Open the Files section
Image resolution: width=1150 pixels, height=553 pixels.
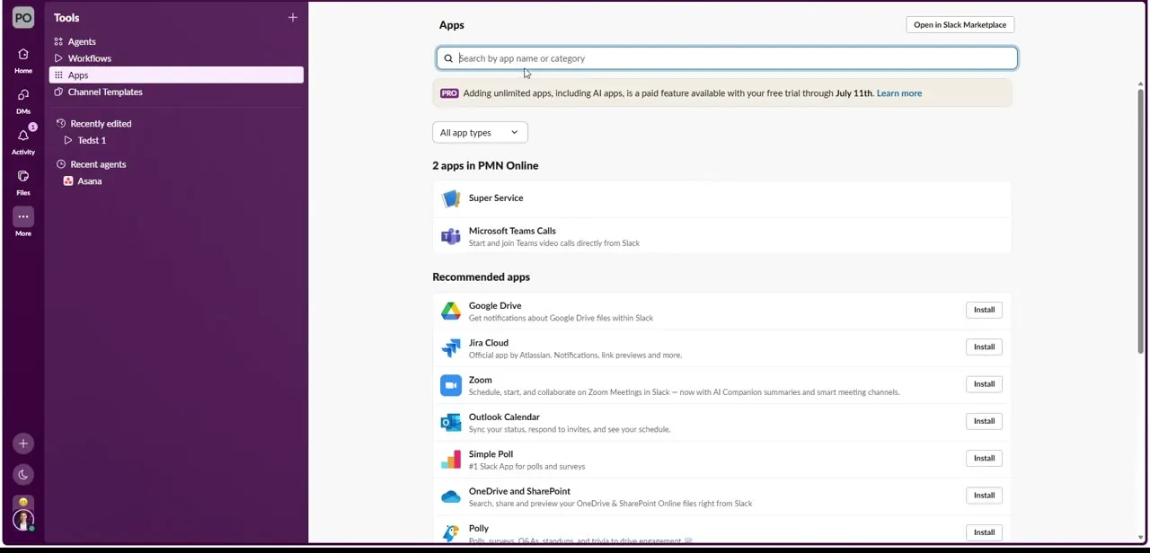click(23, 181)
